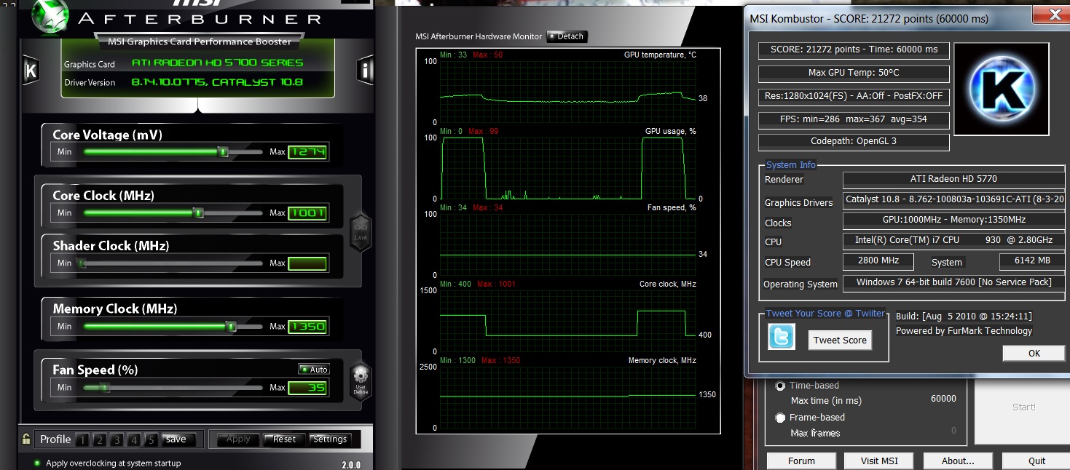Click the Fan speed graph

[x=567, y=244]
